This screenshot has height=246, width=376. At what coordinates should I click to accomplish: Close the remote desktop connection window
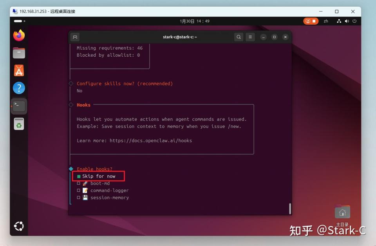pos(353,11)
